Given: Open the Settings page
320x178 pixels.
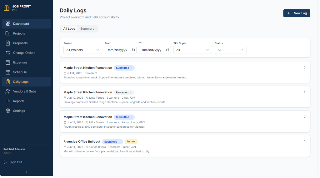Looking at the screenshot, I should pyautogui.click(x=26, y=111).
